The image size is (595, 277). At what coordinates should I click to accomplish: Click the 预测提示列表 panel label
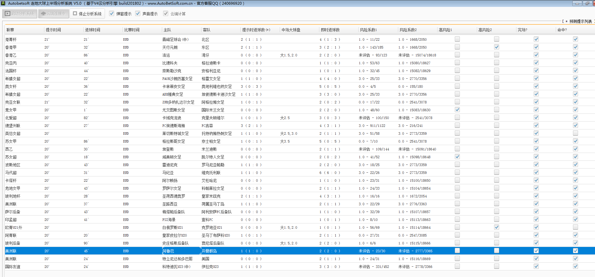click(x=580, y=21)
